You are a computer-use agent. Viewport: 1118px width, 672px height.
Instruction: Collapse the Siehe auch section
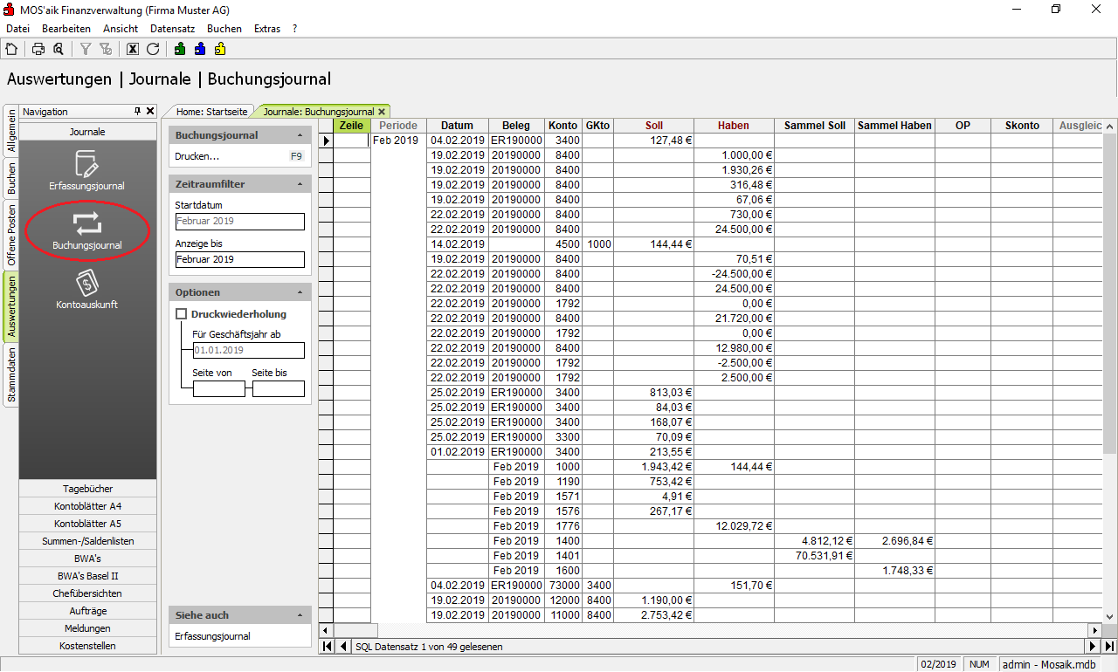pyautogui.click(x=300, y=615)
